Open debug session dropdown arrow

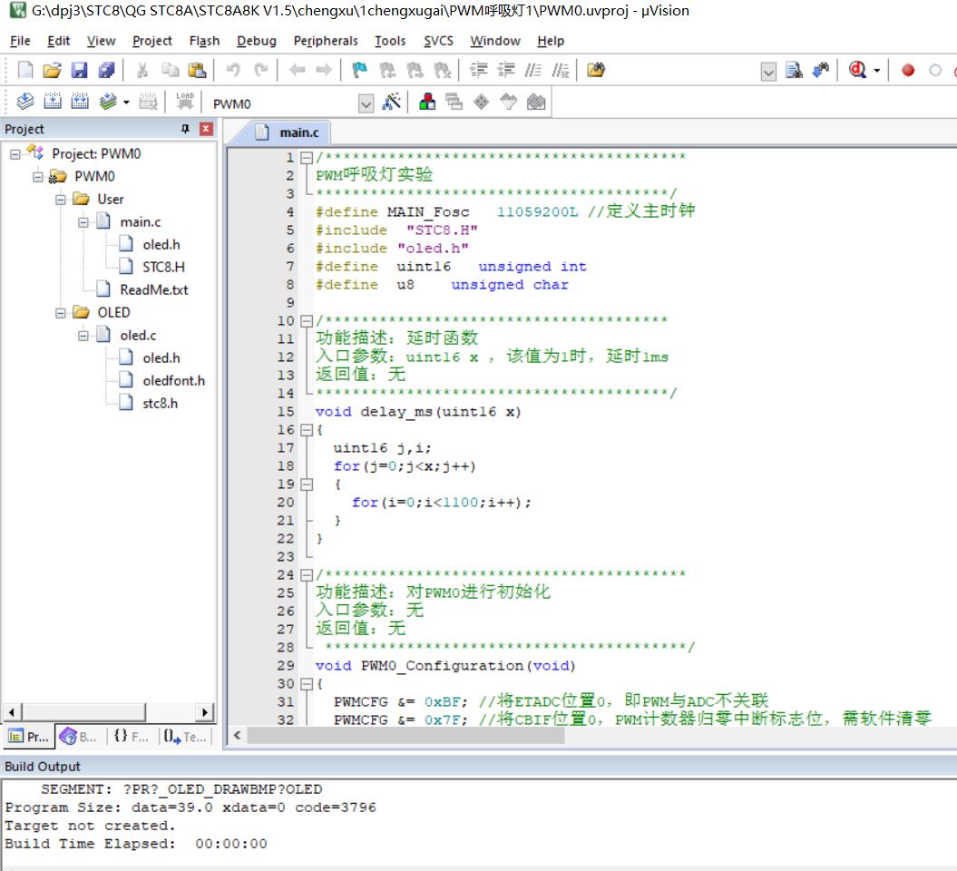pos(877,70)
